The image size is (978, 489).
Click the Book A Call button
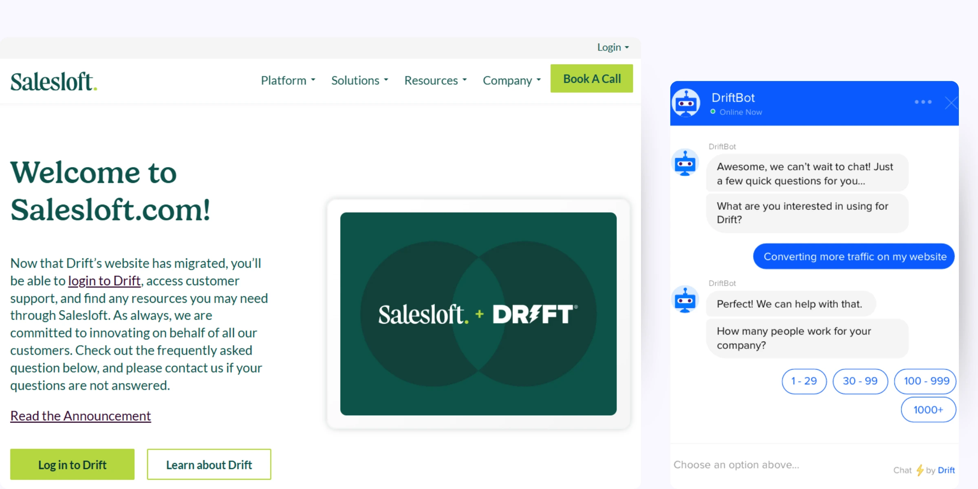click(592, 78)
